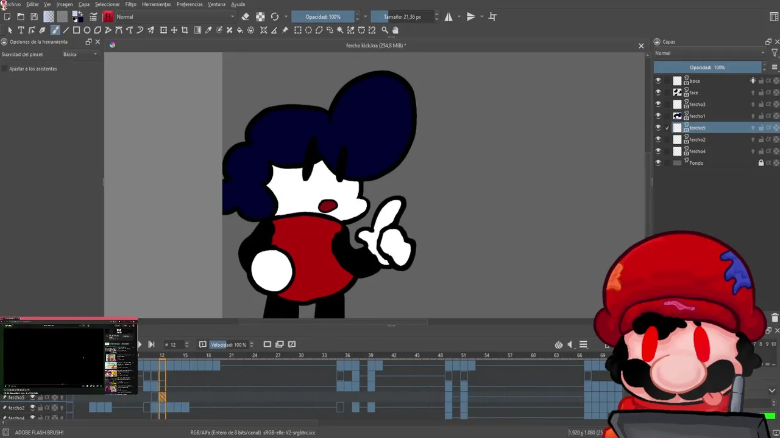This screenshot has width=780, height=438.
Task: Hide the fercho4 layer
Action: pos(658,151)
